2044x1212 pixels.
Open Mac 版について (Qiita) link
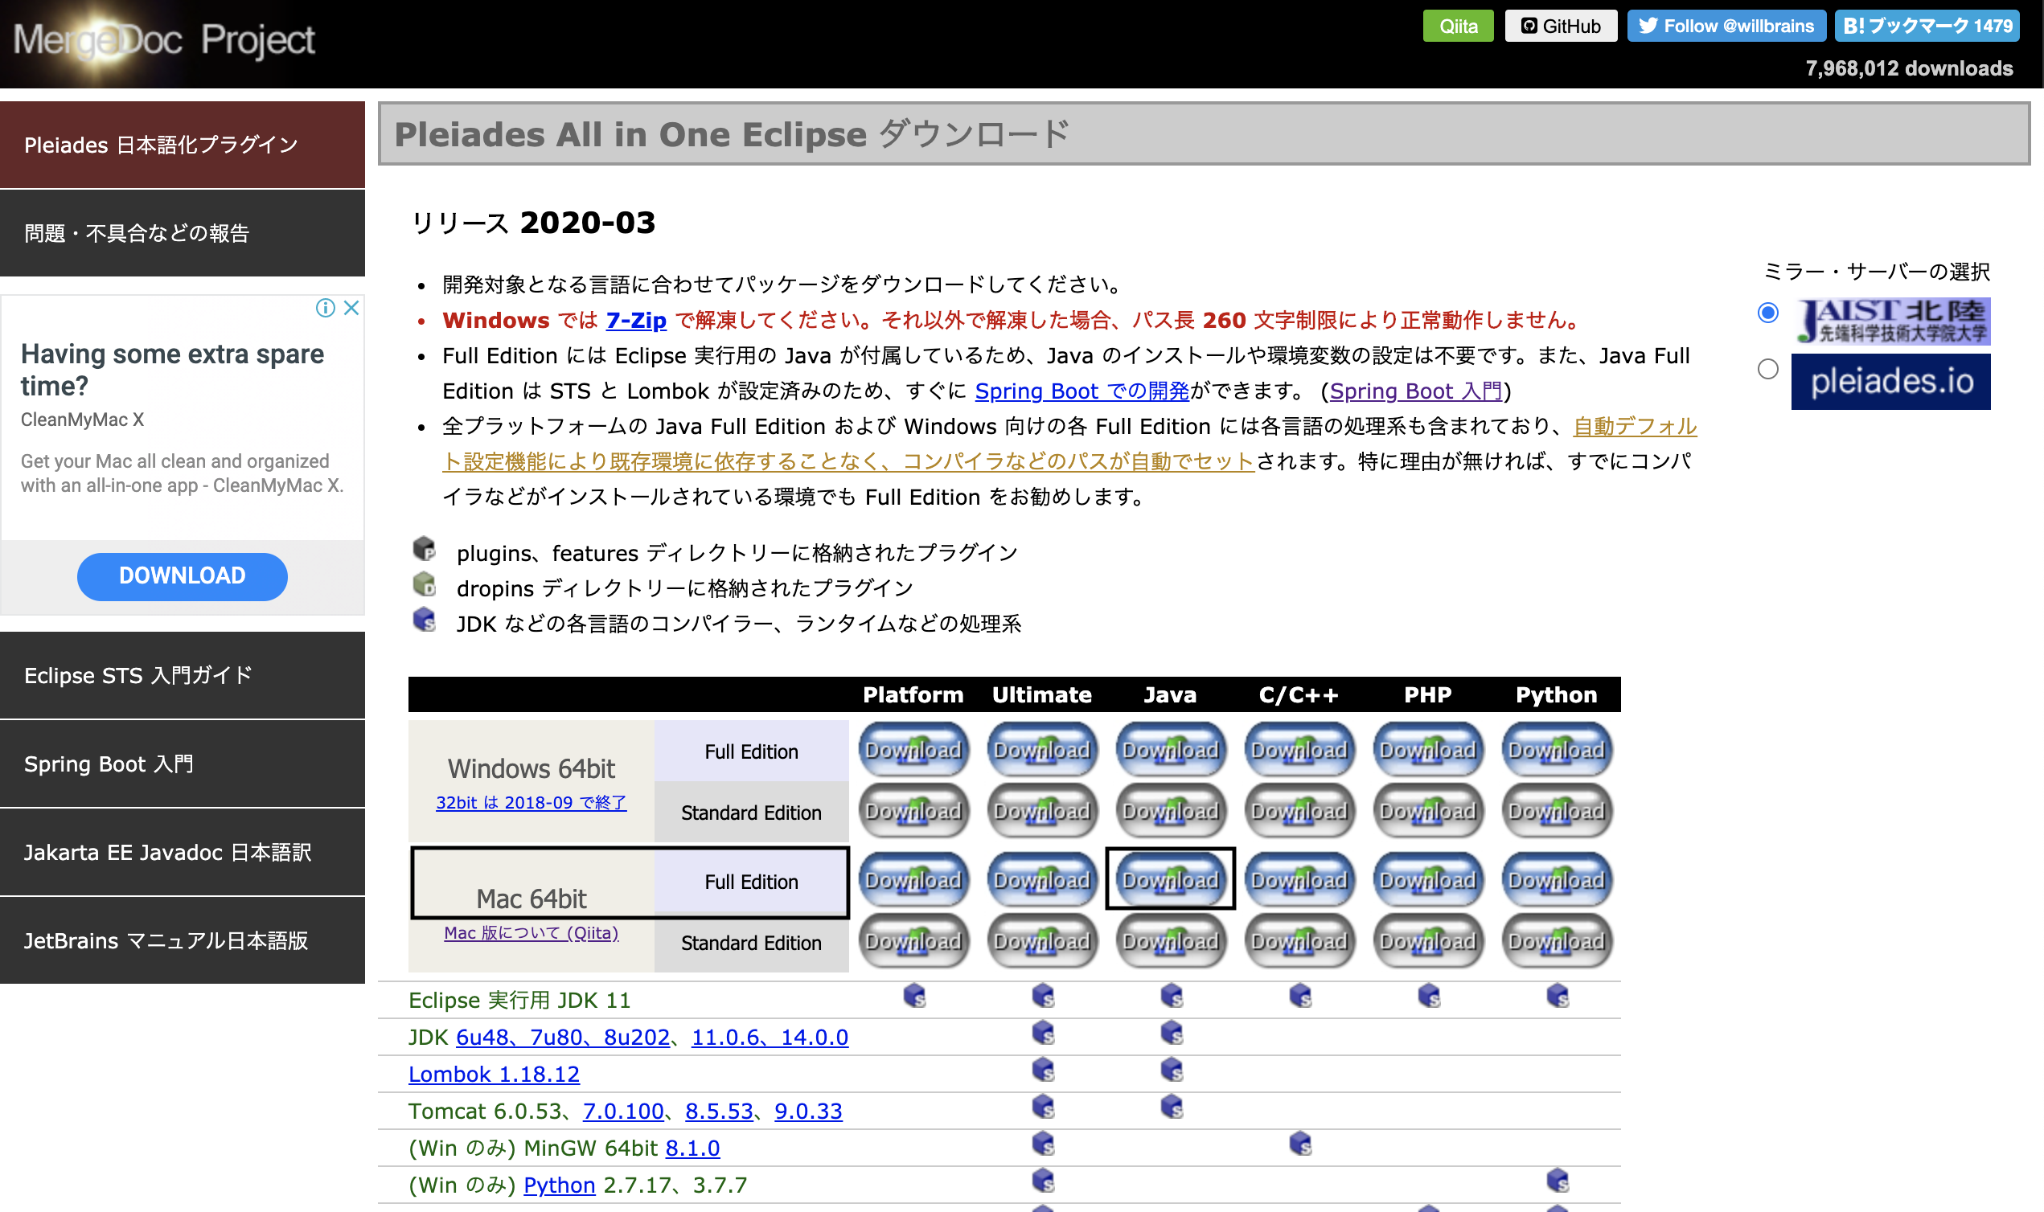531,932
